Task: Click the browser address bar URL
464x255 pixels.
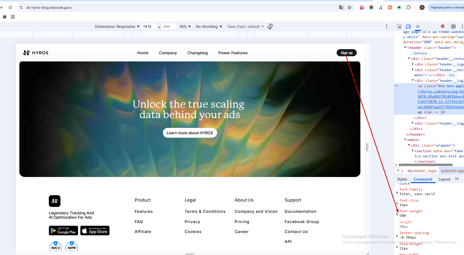Action: click(x=49, y=7)
